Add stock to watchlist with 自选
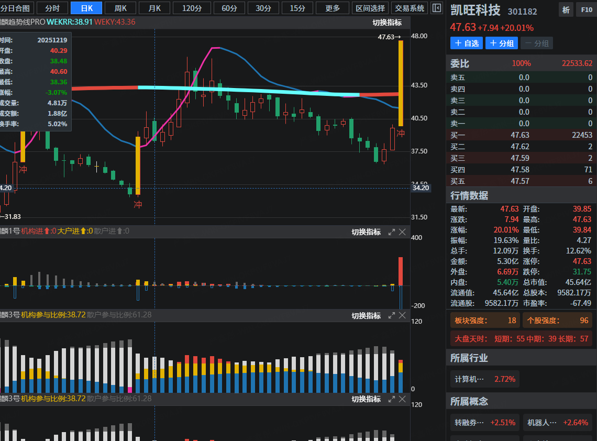597x441 pixels. (466, 43)
